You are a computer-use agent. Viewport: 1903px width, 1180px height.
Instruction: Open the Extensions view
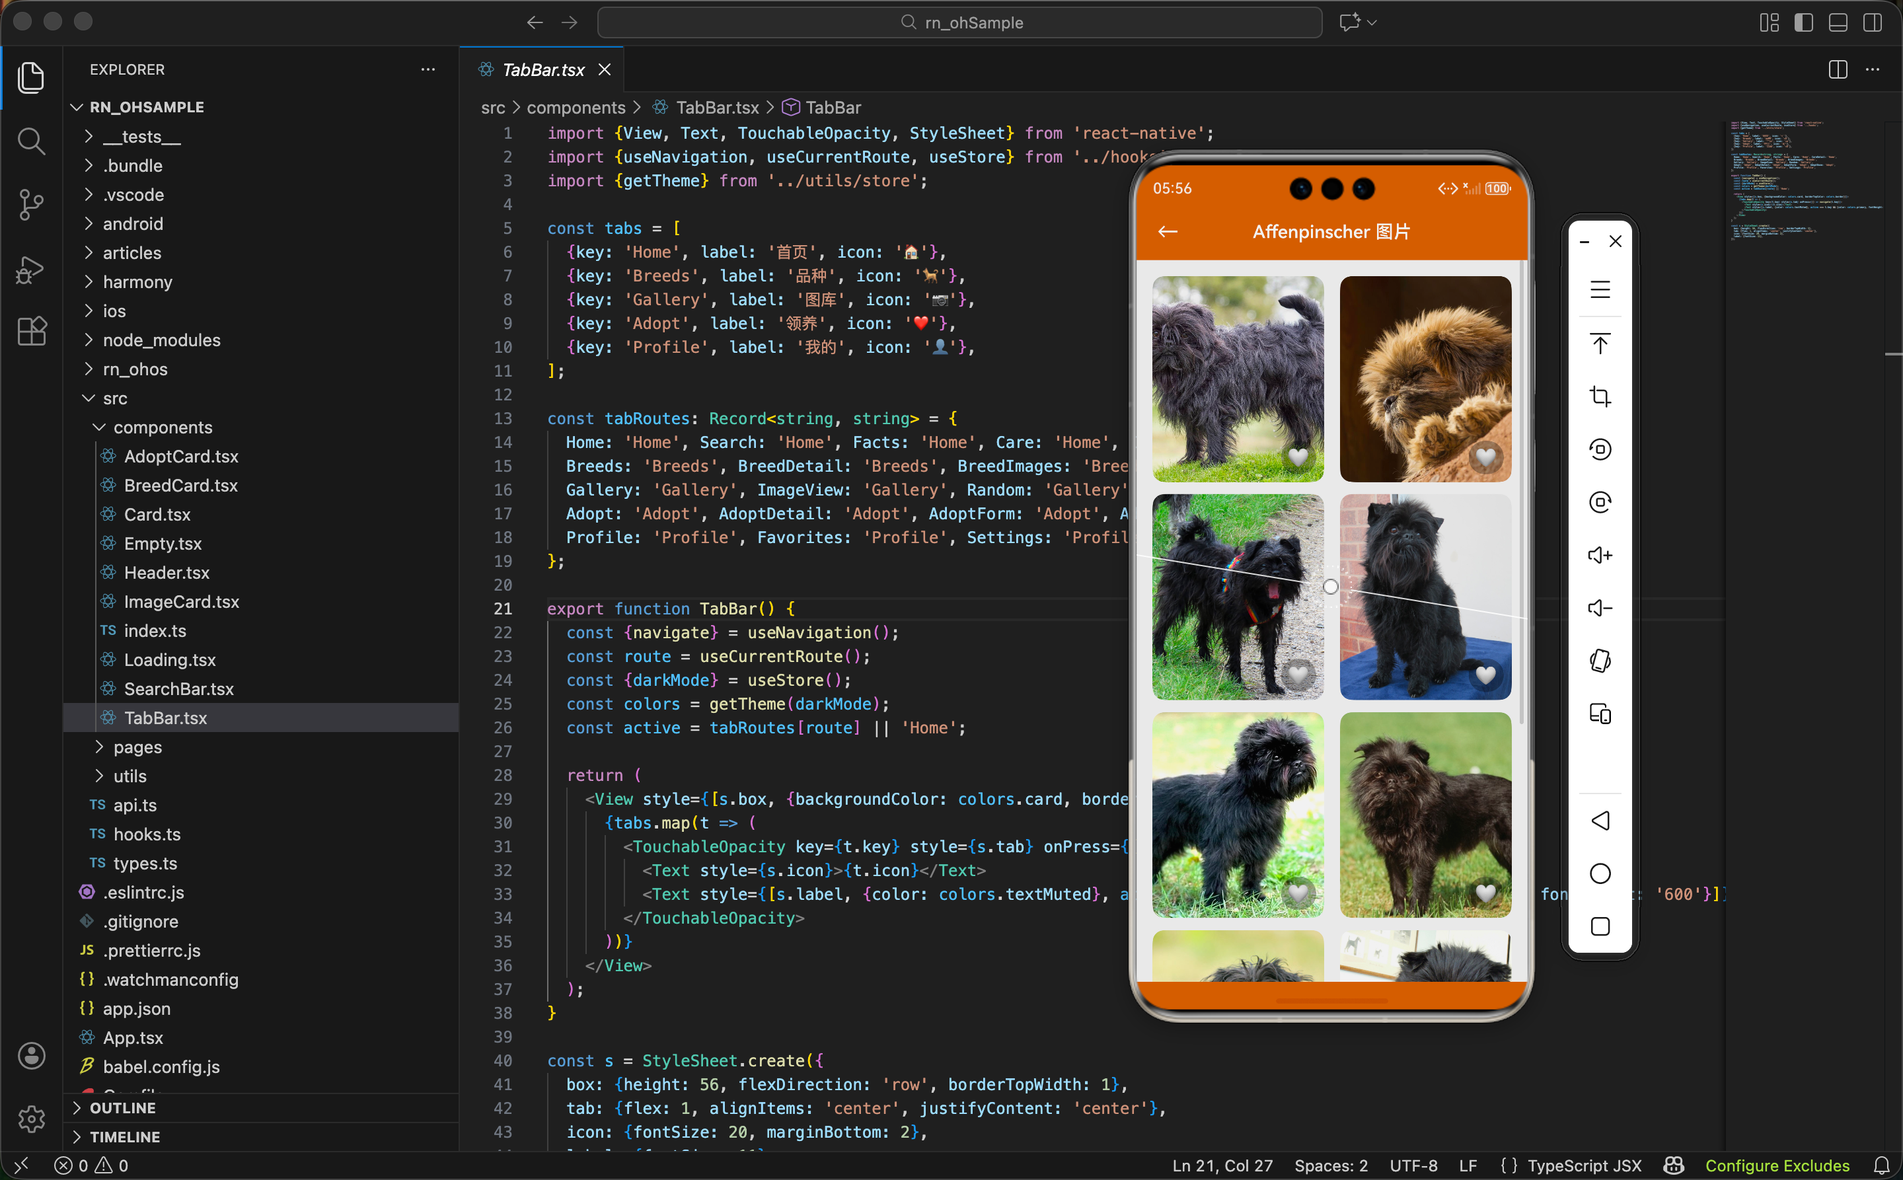tap(30, 332)
